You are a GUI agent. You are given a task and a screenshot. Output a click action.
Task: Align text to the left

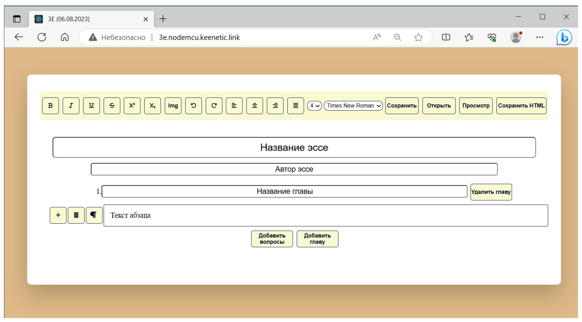point(234,106)
